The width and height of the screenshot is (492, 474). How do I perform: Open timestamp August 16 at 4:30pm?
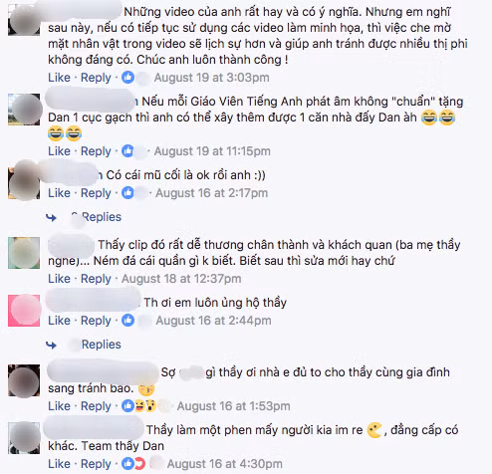click(x=225, y=464)
